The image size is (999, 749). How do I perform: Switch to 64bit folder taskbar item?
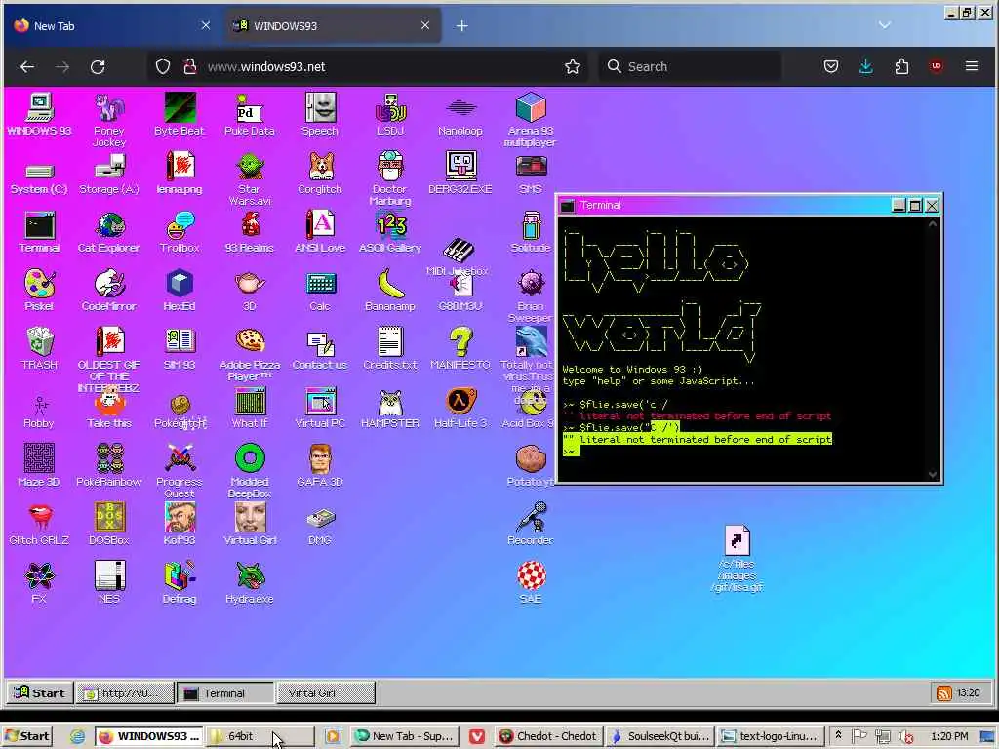pos(260,736)
